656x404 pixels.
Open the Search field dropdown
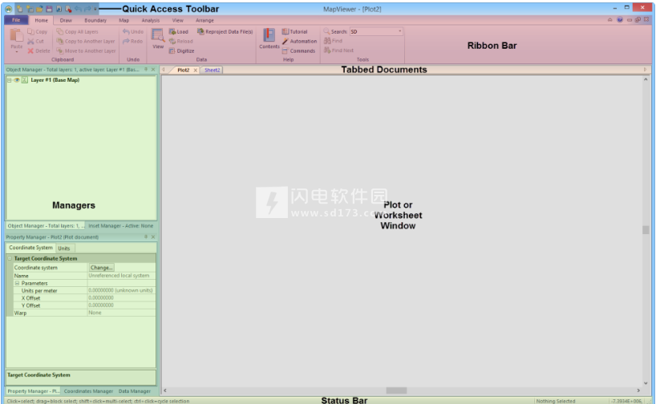400,31
